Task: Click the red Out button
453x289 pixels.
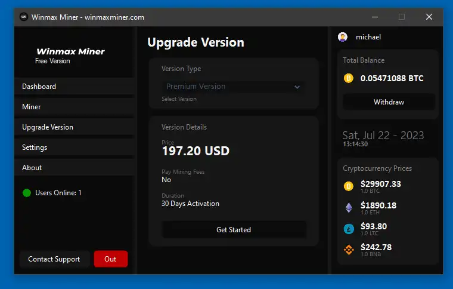Action: click(x=111, y=259)
